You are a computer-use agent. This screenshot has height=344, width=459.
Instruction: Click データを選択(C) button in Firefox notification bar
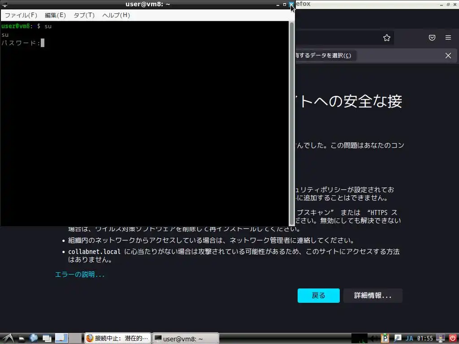[x=325, y=56]
